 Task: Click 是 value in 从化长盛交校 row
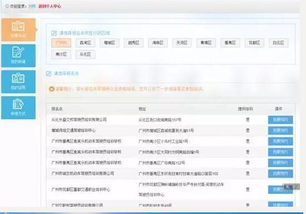[248, 120]
